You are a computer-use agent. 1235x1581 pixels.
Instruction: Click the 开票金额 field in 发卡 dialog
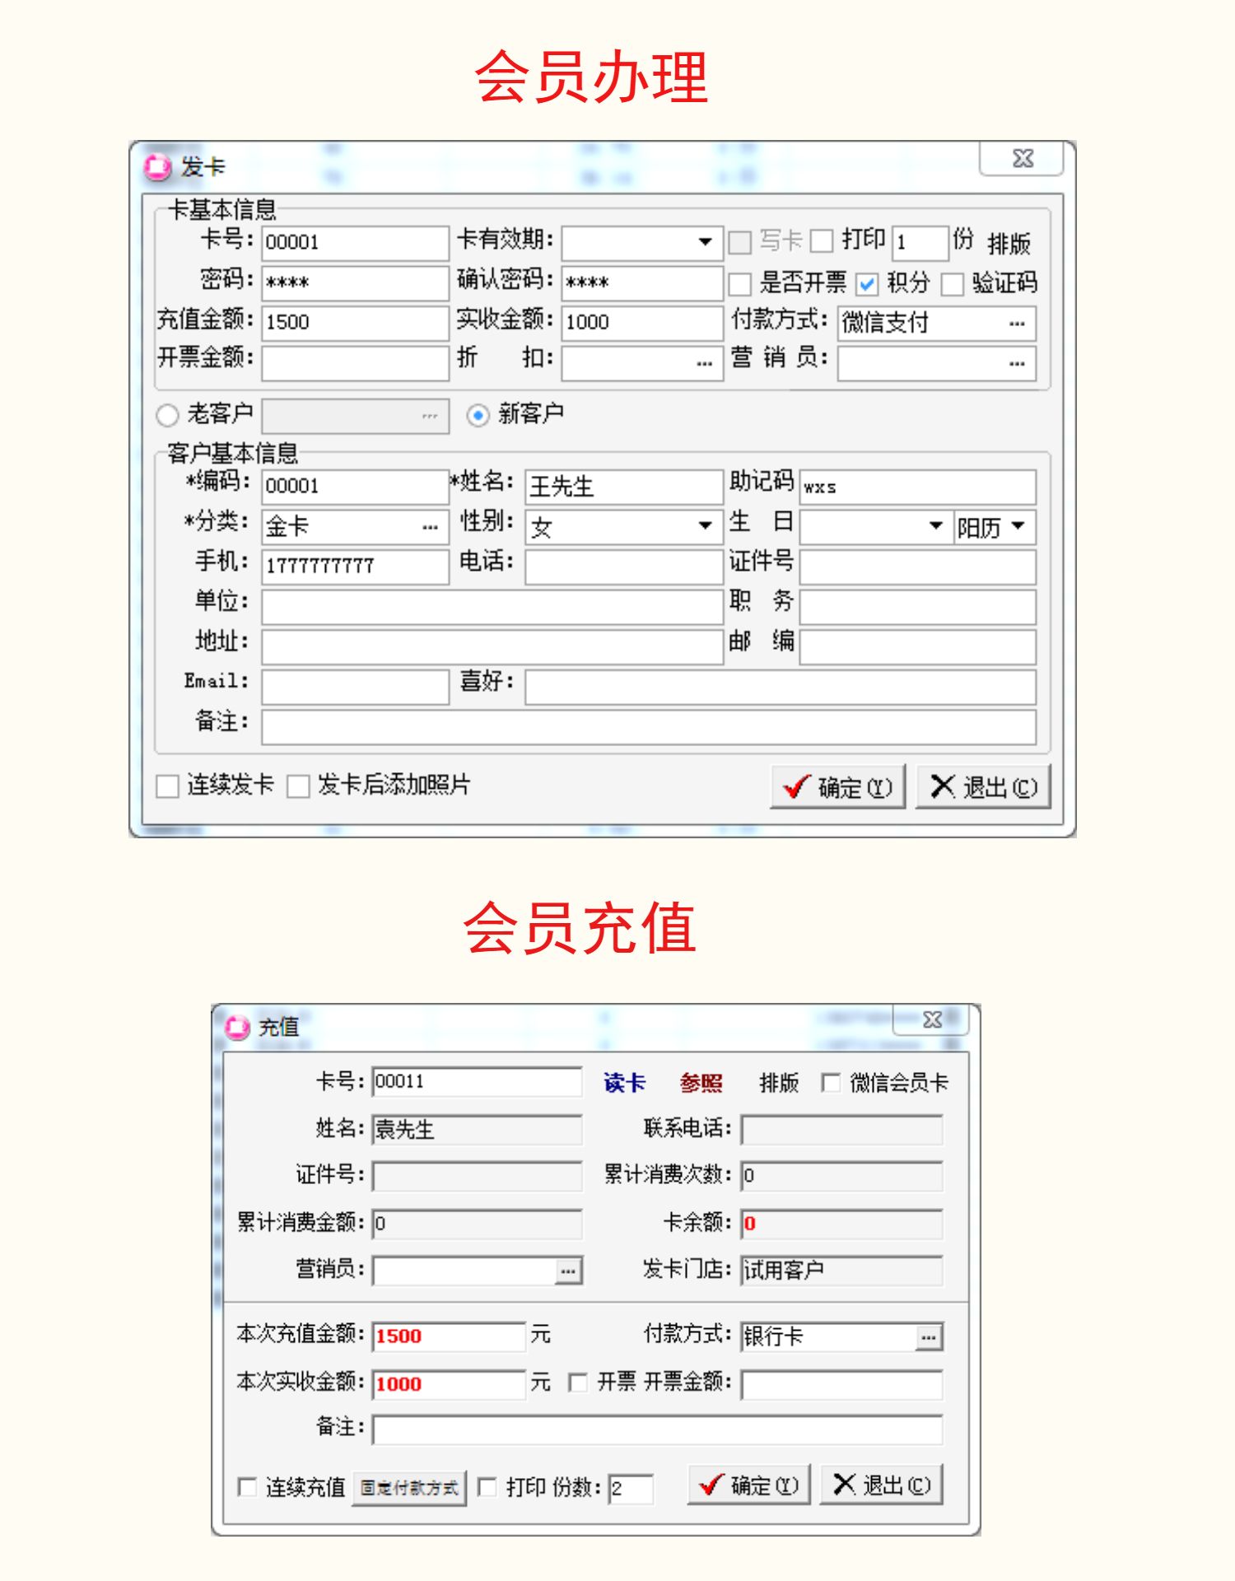click(x=356, y=362)
